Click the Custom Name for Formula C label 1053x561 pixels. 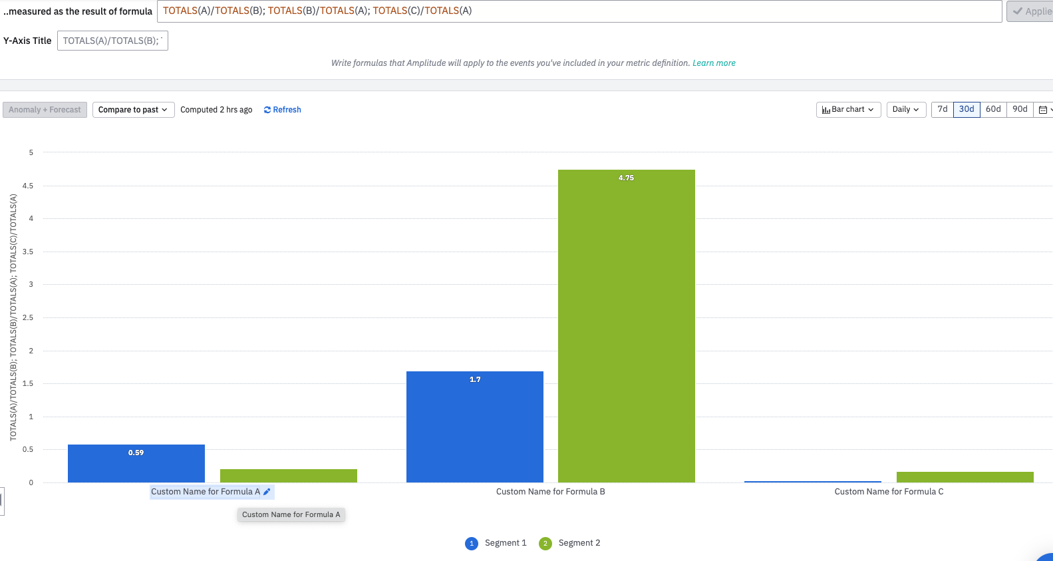click(889, 492)
